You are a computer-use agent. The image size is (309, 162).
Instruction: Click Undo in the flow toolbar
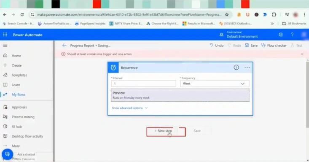tap(216, 46)
